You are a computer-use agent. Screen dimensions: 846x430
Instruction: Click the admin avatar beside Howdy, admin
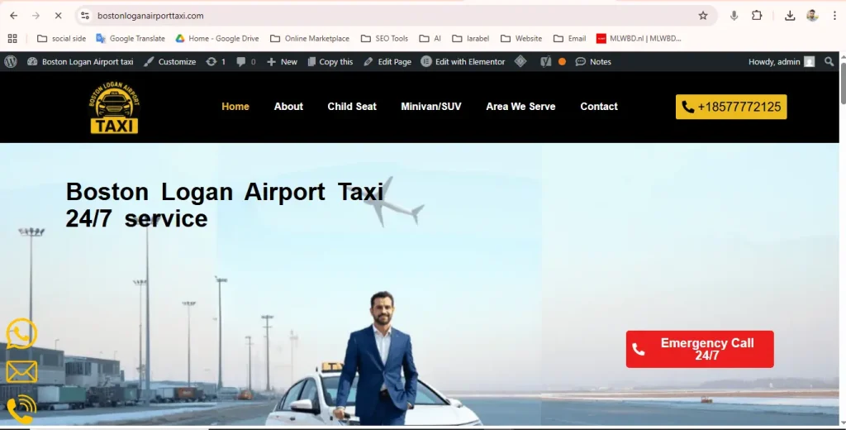(x=810, y=61)
